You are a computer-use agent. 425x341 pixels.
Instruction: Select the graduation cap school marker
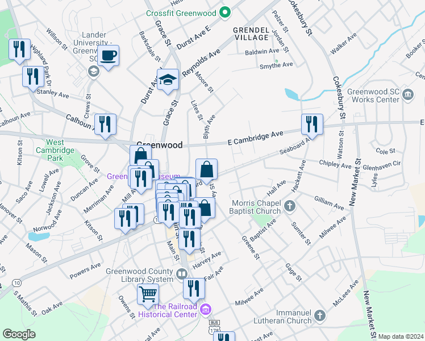168,80
